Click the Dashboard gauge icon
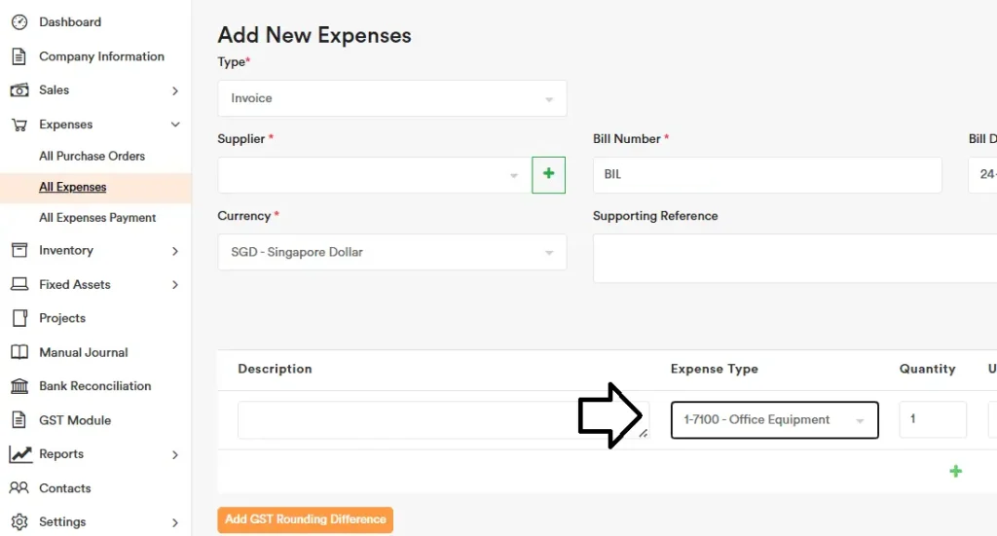Screen dimensions: 997x536 tap(18, 21)
